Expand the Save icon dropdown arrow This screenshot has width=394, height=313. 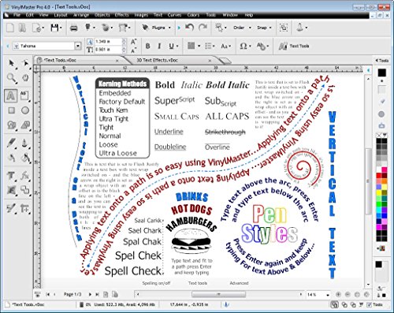tap(61, 28)
